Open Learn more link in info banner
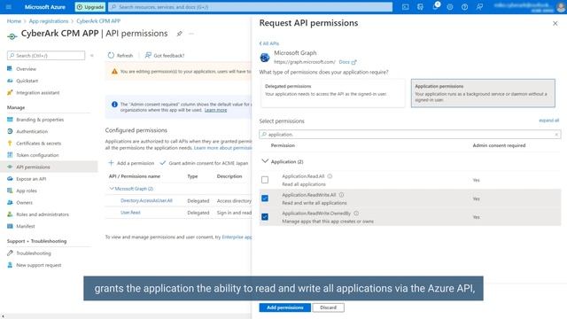Viewport: 567px width, 319px height. (215, 110)
